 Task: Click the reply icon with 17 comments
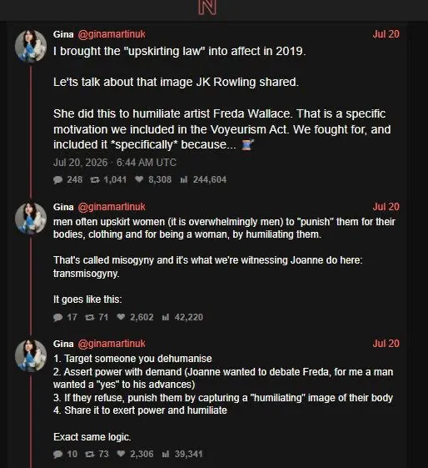[x=57, y=317]
